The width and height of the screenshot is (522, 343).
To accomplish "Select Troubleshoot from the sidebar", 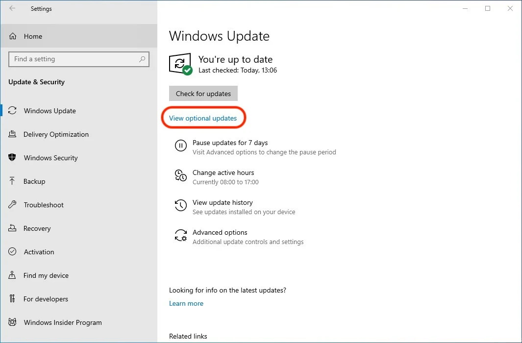I will coord(44,205).
